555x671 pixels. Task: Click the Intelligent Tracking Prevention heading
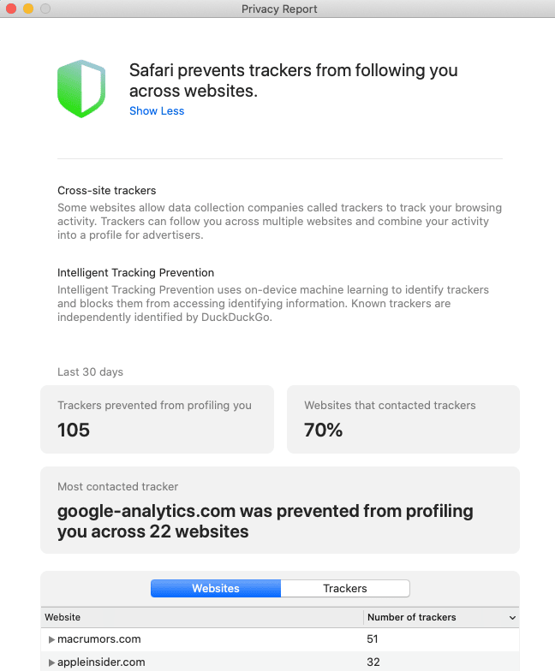[135, 273]
